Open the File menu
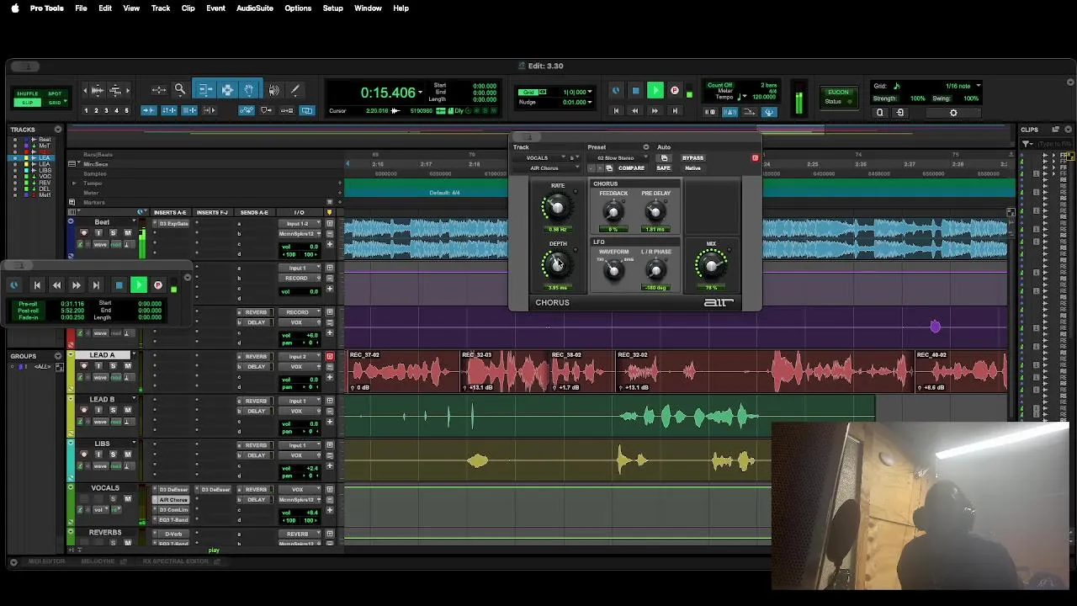Screen dimensions: 1077x606 tap(81, 8)
